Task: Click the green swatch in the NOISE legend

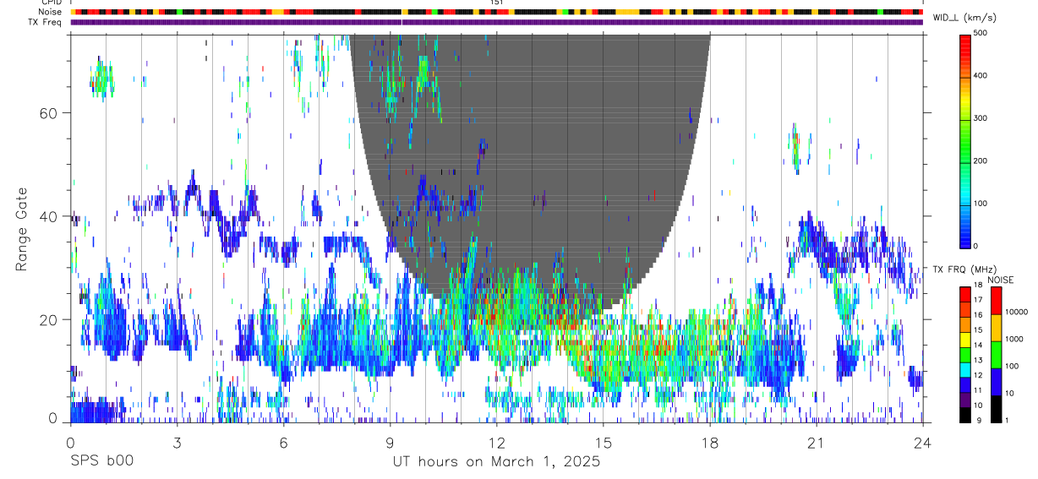Action: pyautogui.click(x=996, y=355)
